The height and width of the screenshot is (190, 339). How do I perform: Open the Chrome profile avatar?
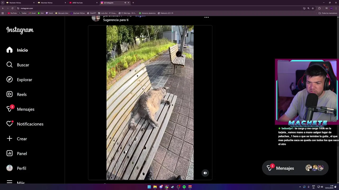(x=331, y=8)
